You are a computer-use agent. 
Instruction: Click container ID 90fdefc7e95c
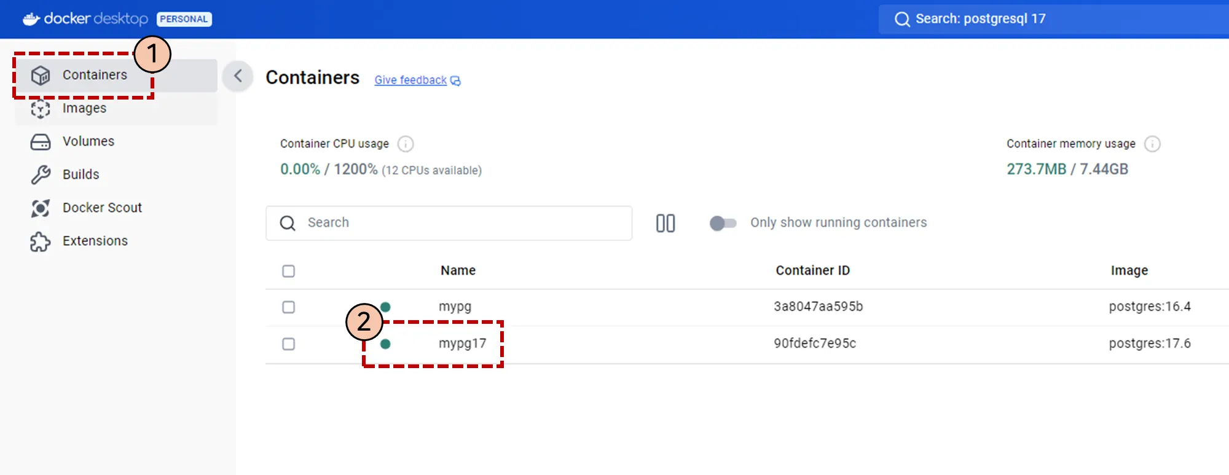(x=815, y=343)
